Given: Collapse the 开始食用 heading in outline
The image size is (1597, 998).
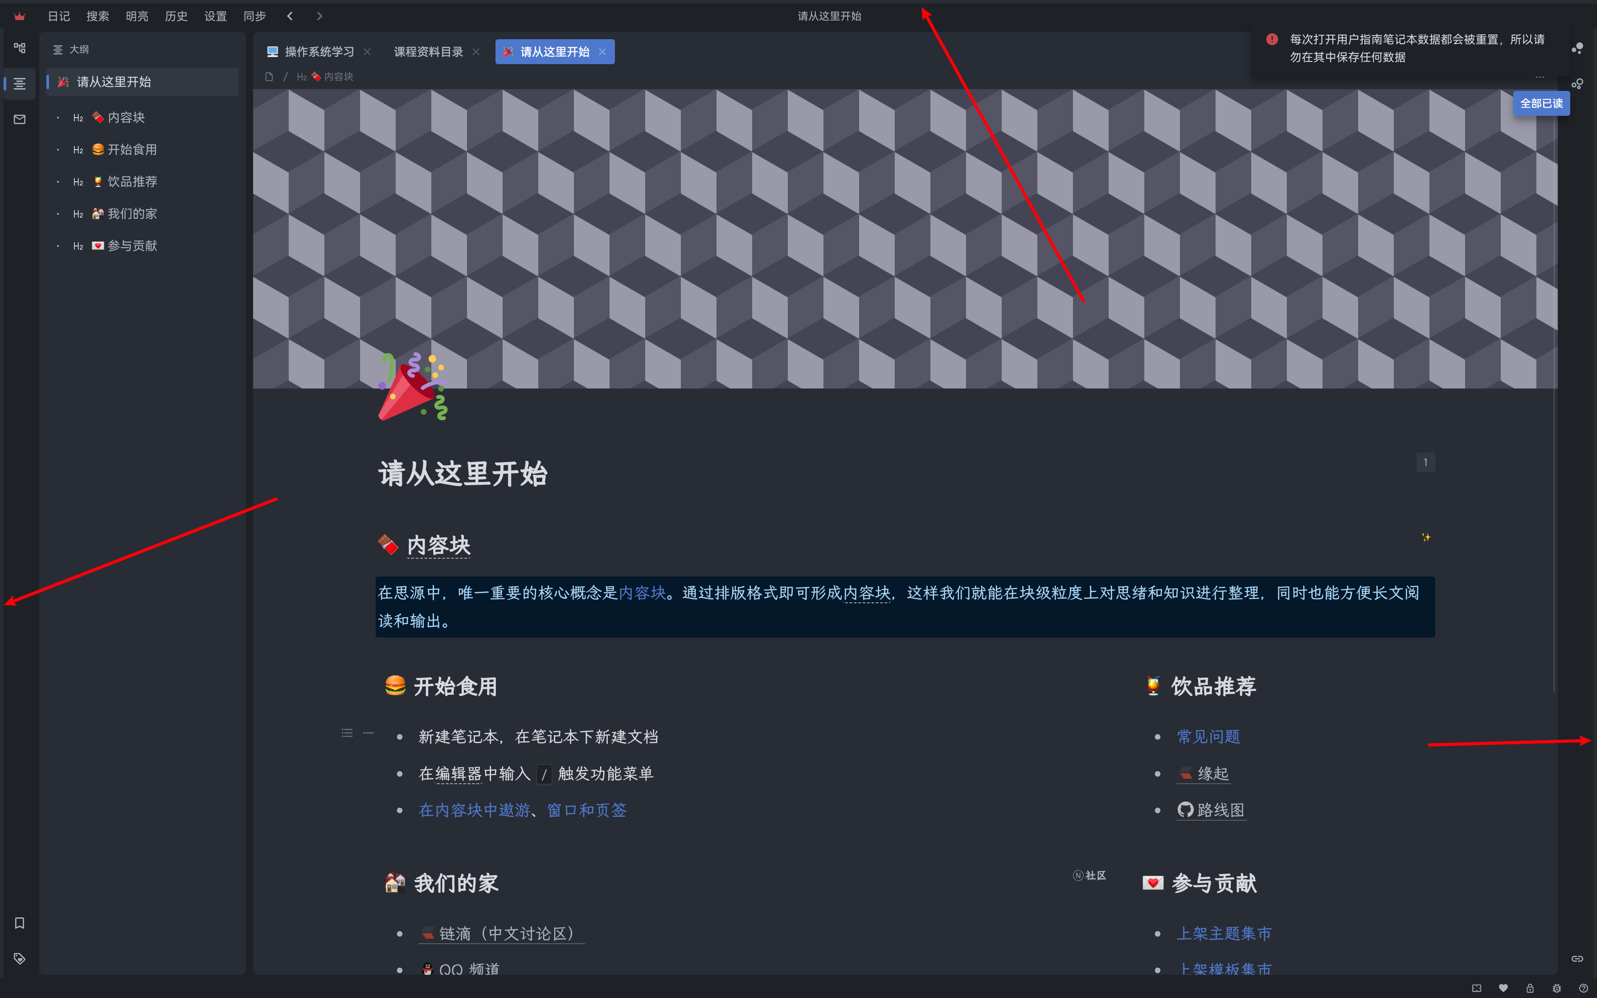Looking at the screenshot, I should (x=58, y=149).
